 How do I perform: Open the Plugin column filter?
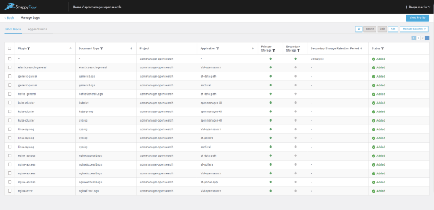[29, 48]
